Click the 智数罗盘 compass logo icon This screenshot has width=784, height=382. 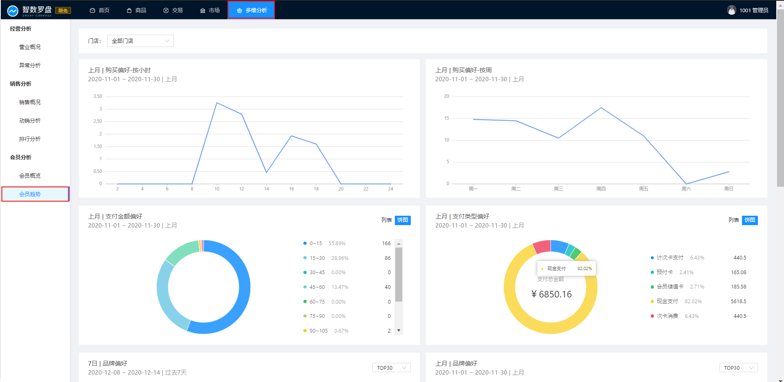pyautogui.click(x=13, y=11)
